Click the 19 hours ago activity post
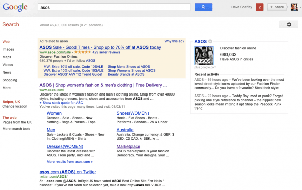Viewport: 302px width, 190px height. coord(239,84)
